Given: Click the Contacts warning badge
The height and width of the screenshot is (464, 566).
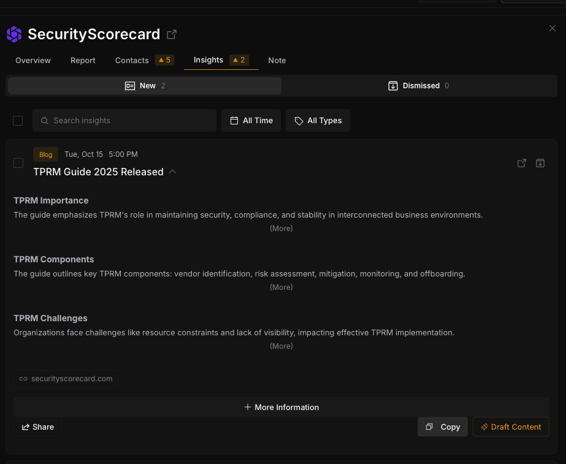Looking at the screenshot, I should [164, 60].
